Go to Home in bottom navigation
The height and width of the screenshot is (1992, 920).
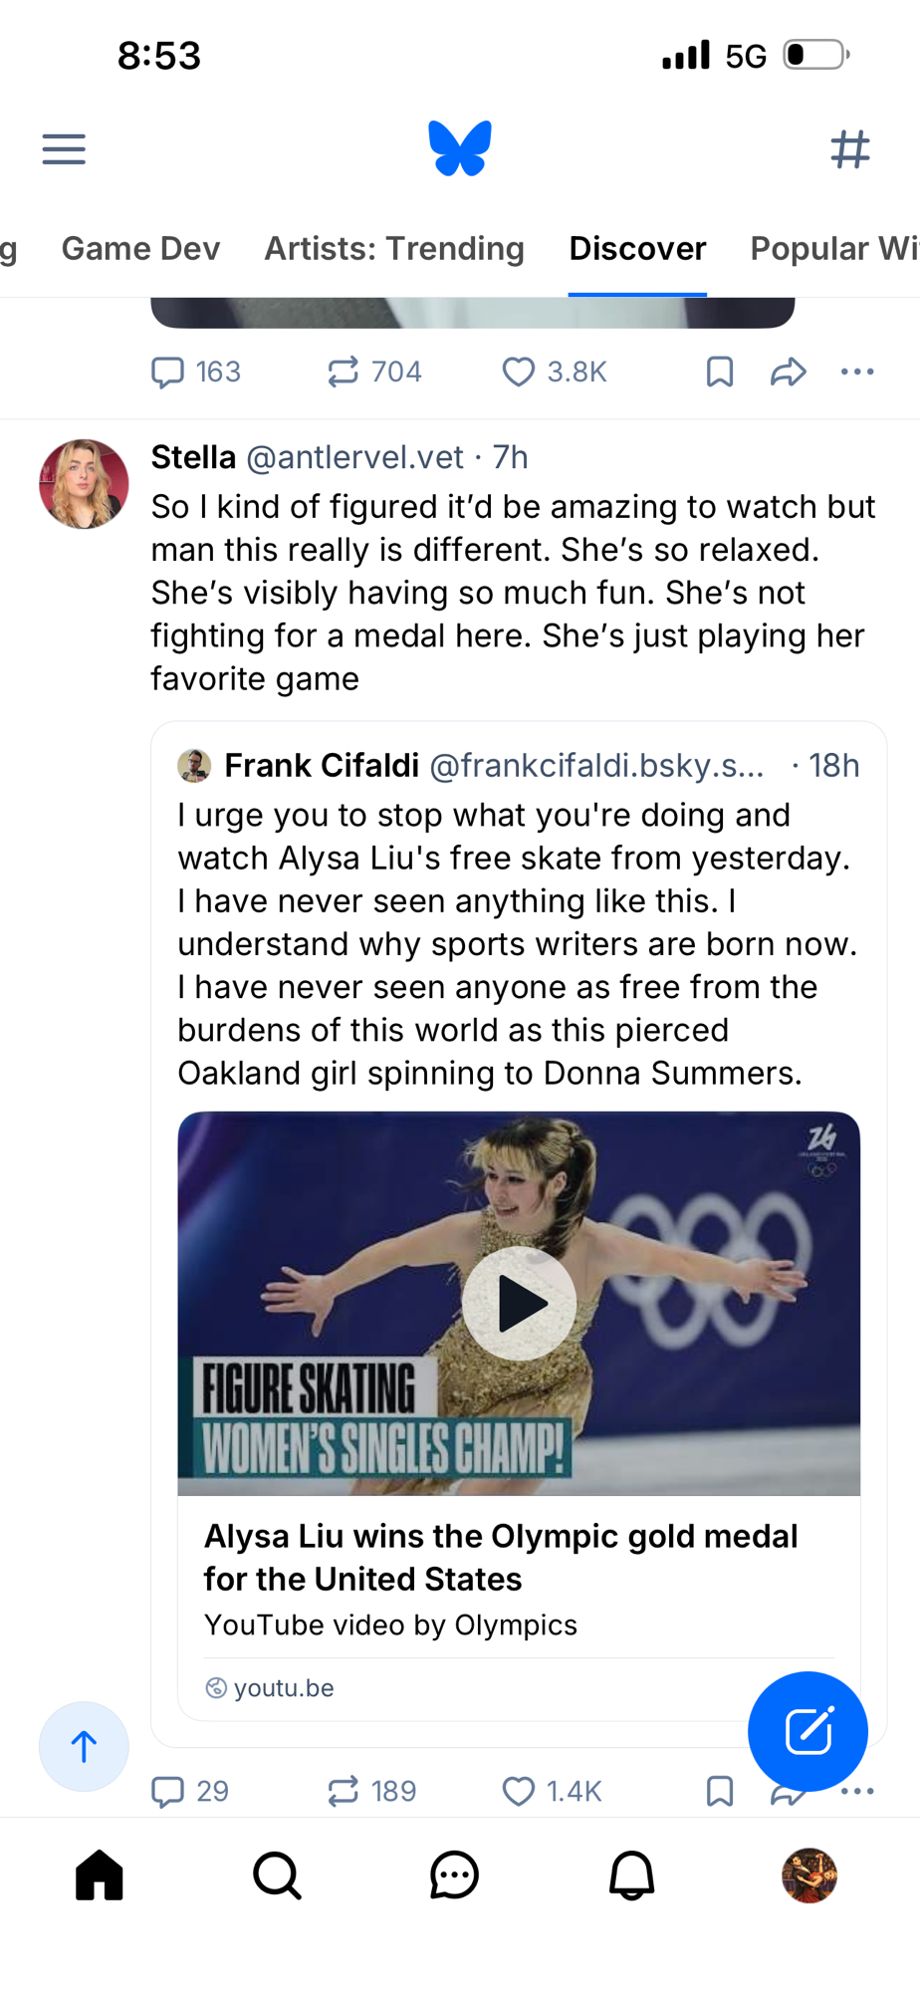coord(100,1876)
